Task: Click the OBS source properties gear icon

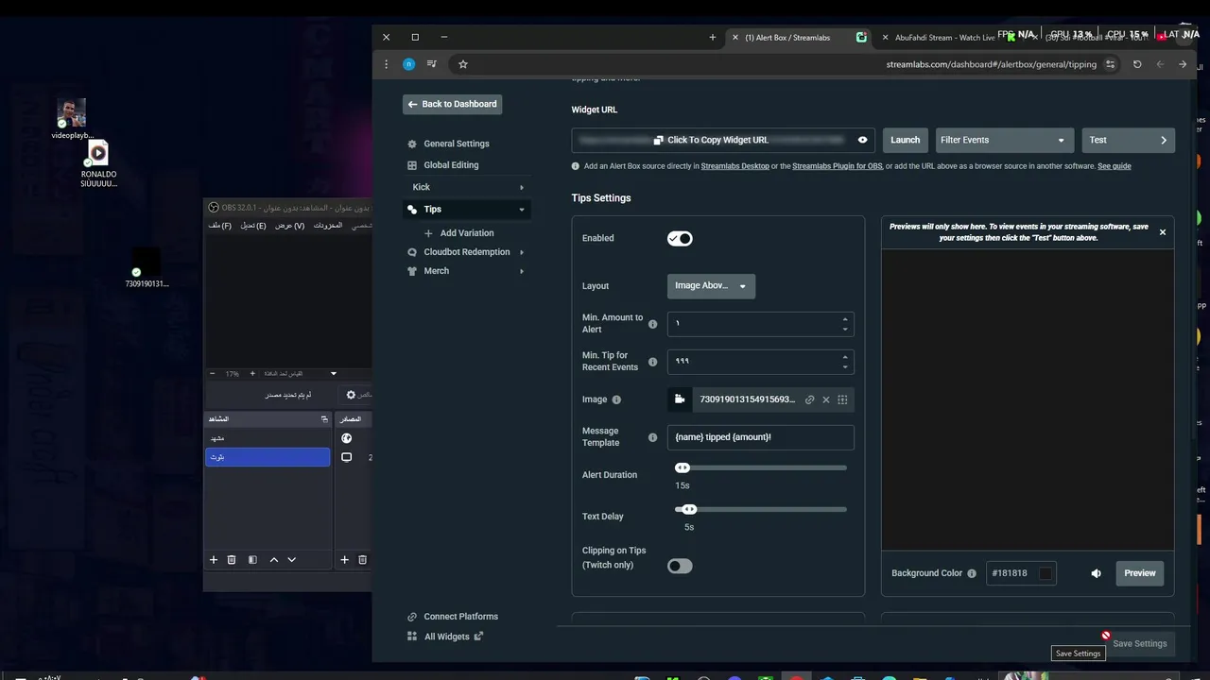Action: click(351, 395)
